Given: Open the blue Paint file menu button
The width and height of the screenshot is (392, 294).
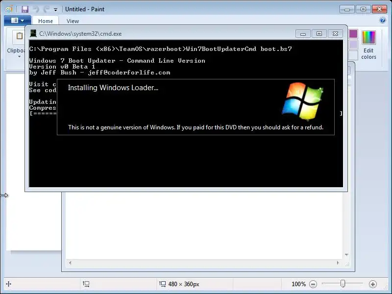Looking at the screenshot, I should point(18,21).
